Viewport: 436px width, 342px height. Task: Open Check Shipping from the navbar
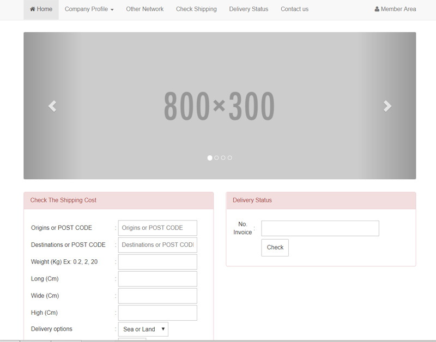[x=196, y=9]
